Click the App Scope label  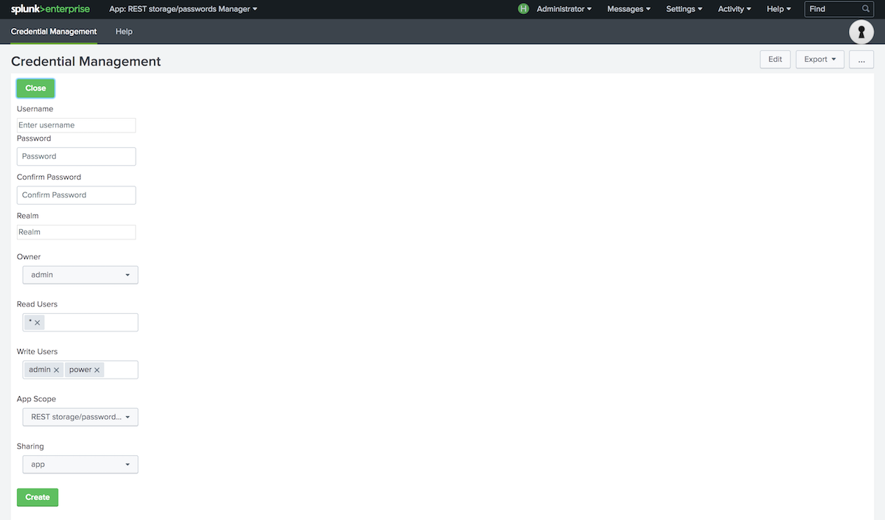pos(36,399)
